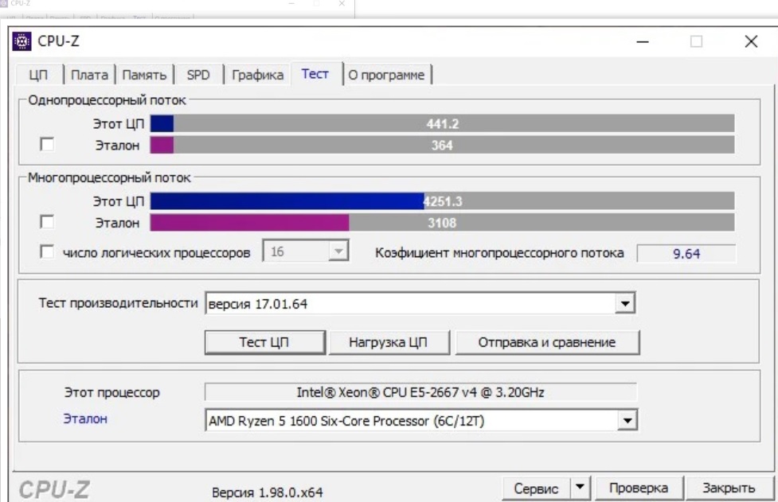
Task: Select the Тест tab
Action: click(x=315, y=74)
